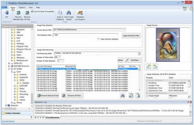The width and height of the screenshot is (194, 125).
Task: Click first record navigation arrow
Action: pyautogui.click(x=35, y=118)
